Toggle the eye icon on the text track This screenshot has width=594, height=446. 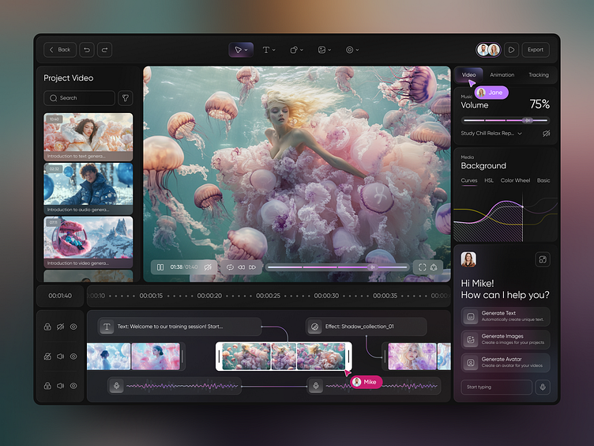pos(73,327)
